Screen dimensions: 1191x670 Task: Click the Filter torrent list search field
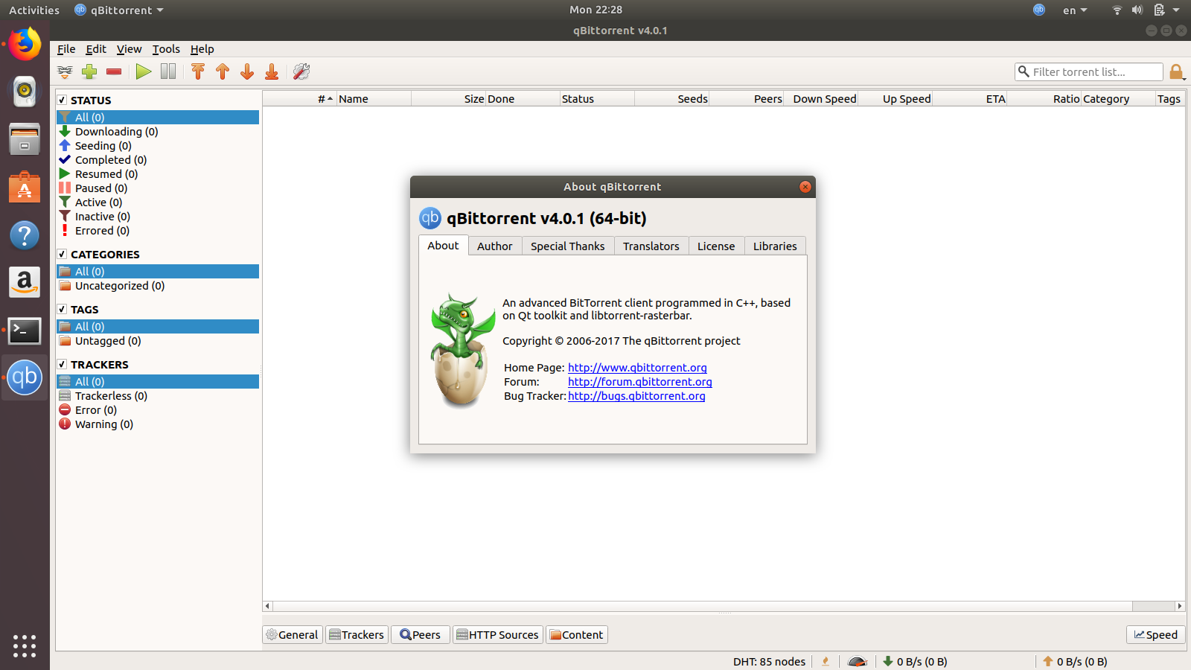[x=1089, y=71]
